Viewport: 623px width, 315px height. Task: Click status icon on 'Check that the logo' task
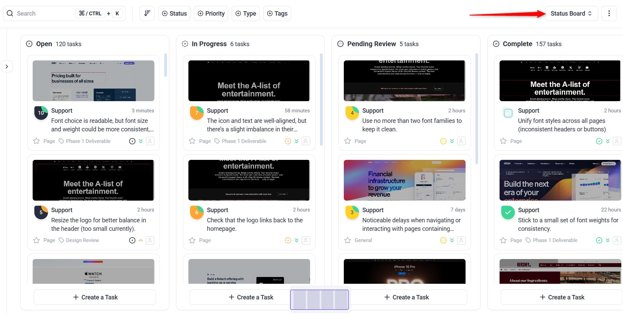point(288,240)
